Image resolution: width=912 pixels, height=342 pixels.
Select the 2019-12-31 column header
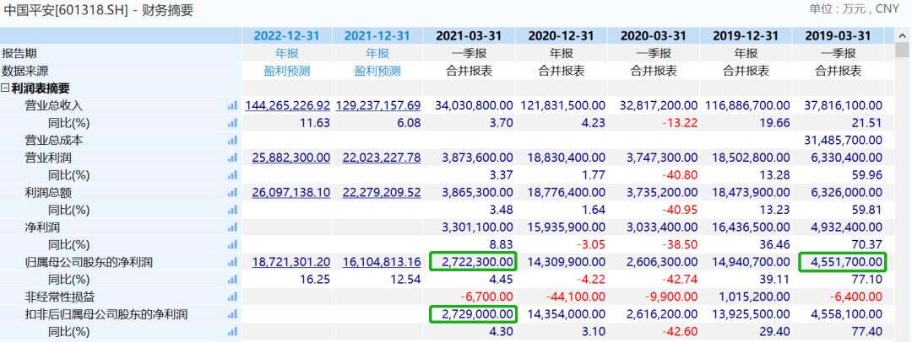[x=746, y=36]
